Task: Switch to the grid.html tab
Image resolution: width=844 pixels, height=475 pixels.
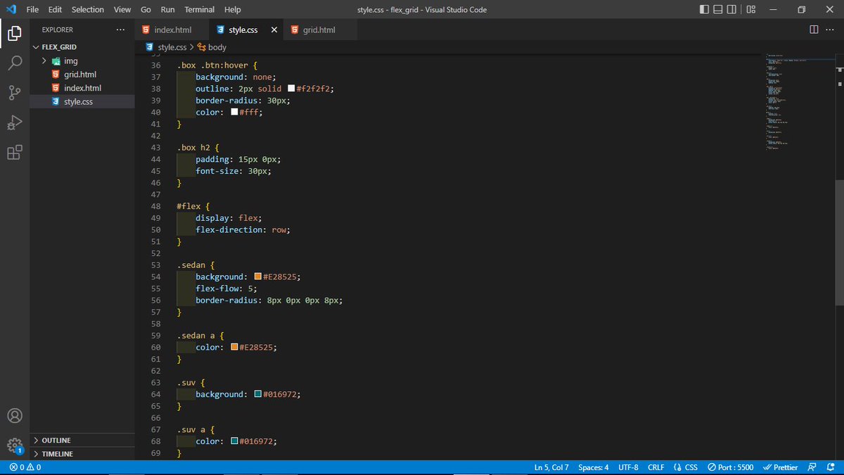Action: [x=320, y=30]
